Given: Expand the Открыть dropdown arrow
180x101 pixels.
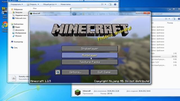Looking at the screenshot, I should point(38,4).
